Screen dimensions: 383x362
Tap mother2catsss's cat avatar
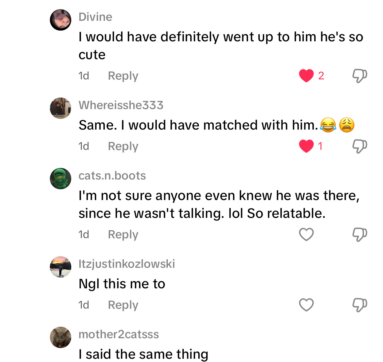click(x=61, y=337)
